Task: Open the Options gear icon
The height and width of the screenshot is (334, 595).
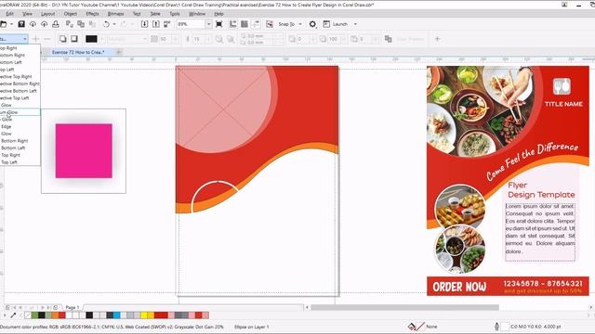Action: (312, 24)
